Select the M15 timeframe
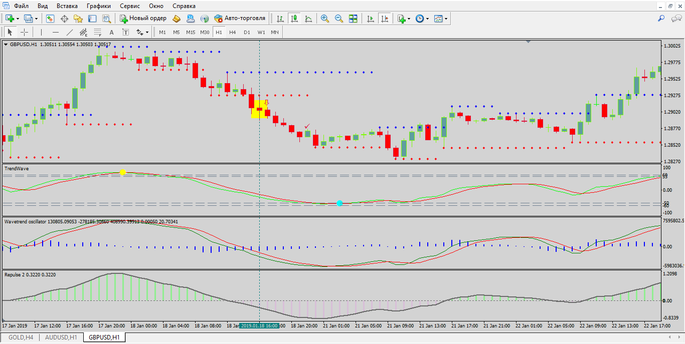685x344 pixels. point(191,32)
